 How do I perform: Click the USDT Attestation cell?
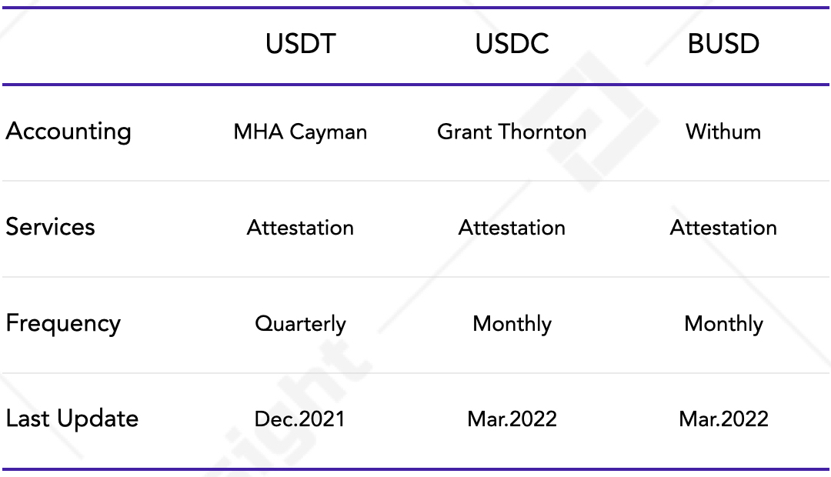pyautogui.click(x=301, y=228)
